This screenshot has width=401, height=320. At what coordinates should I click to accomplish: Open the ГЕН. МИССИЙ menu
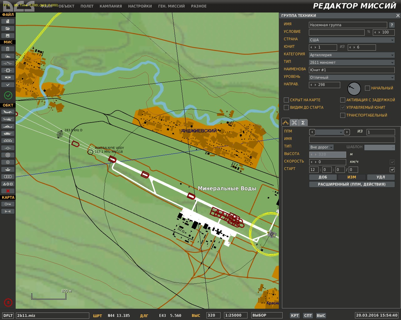(x=171, y=6)
